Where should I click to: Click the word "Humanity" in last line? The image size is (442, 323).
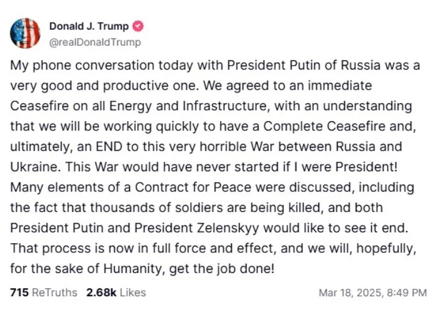click(132, 269)
